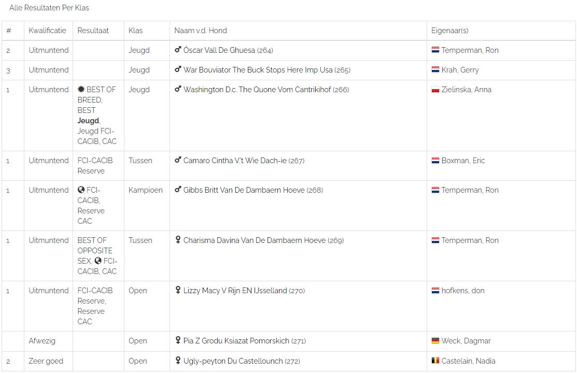Click owner name Krah, Gerry
The height and width of the screenshot is (374, 577).
(460, 70)
